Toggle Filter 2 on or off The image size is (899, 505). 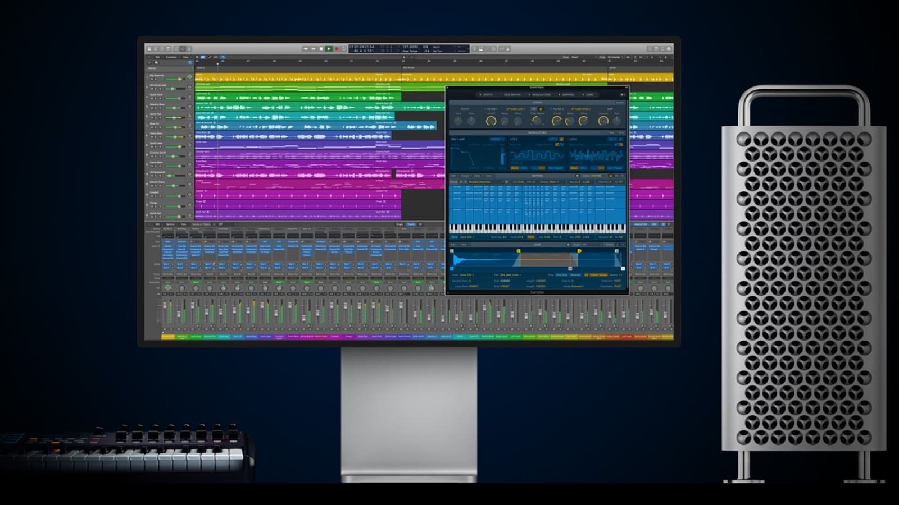coord(550,109)
